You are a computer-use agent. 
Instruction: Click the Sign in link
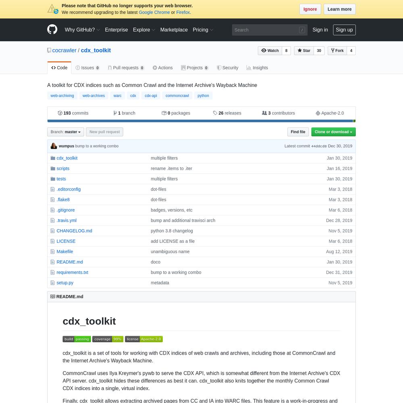pyautogui.click(x=320, y=30)
